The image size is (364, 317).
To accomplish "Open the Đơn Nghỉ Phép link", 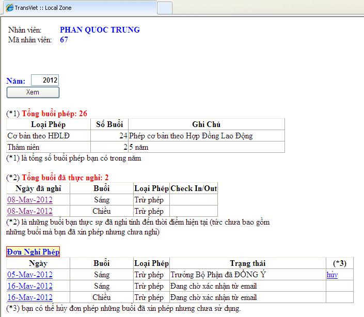I will [33, 252].
